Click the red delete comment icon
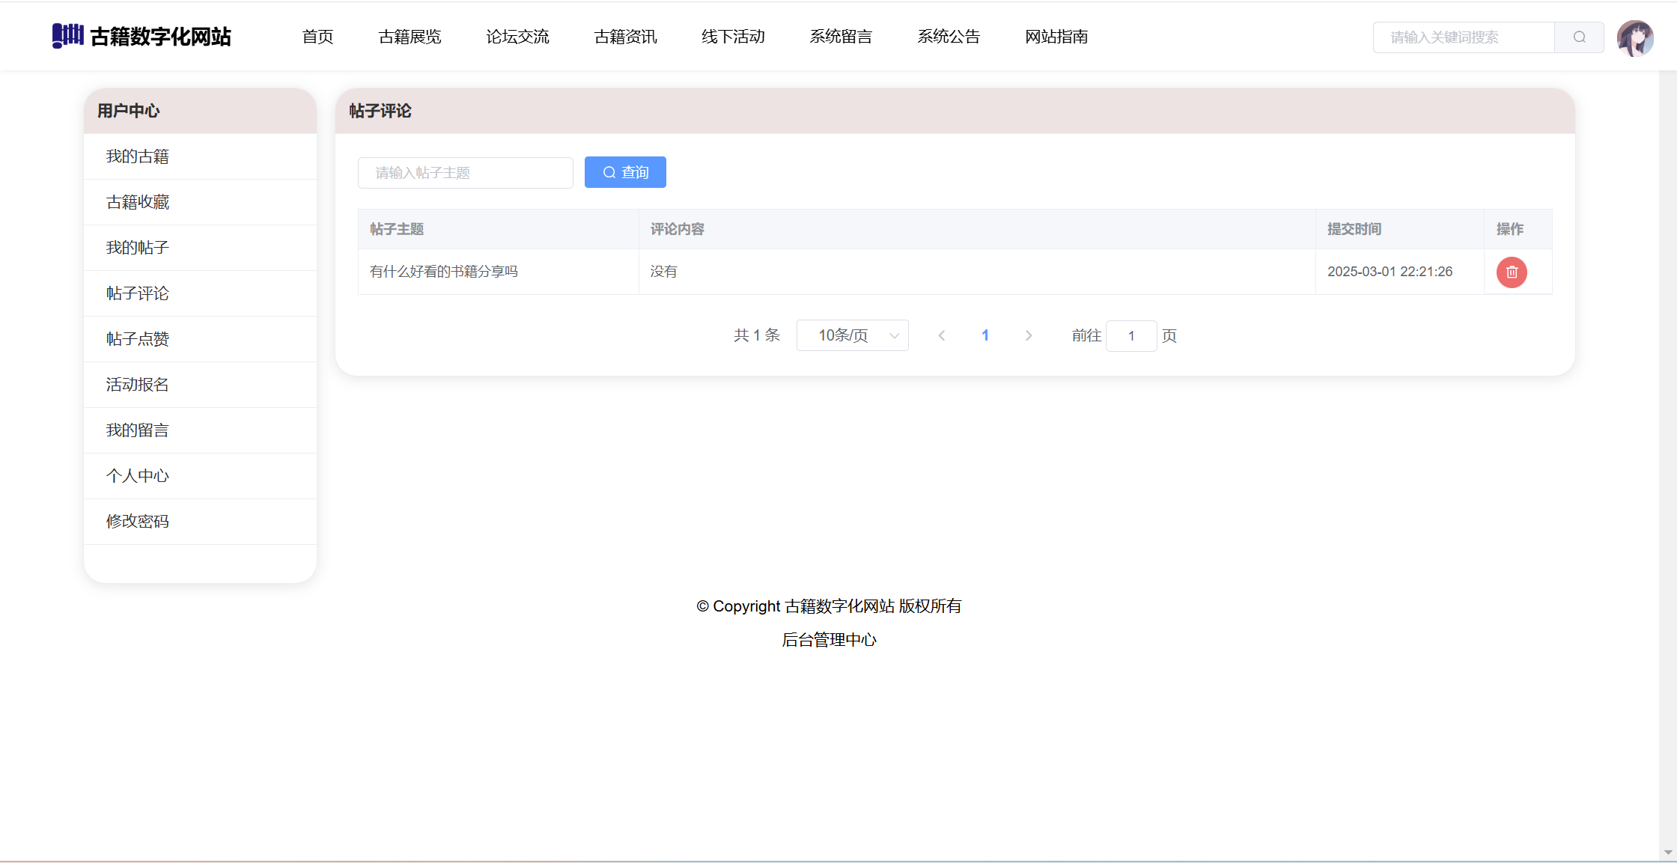The image size is (1677, 863). pyautogui.click(x=1511, y=272)
